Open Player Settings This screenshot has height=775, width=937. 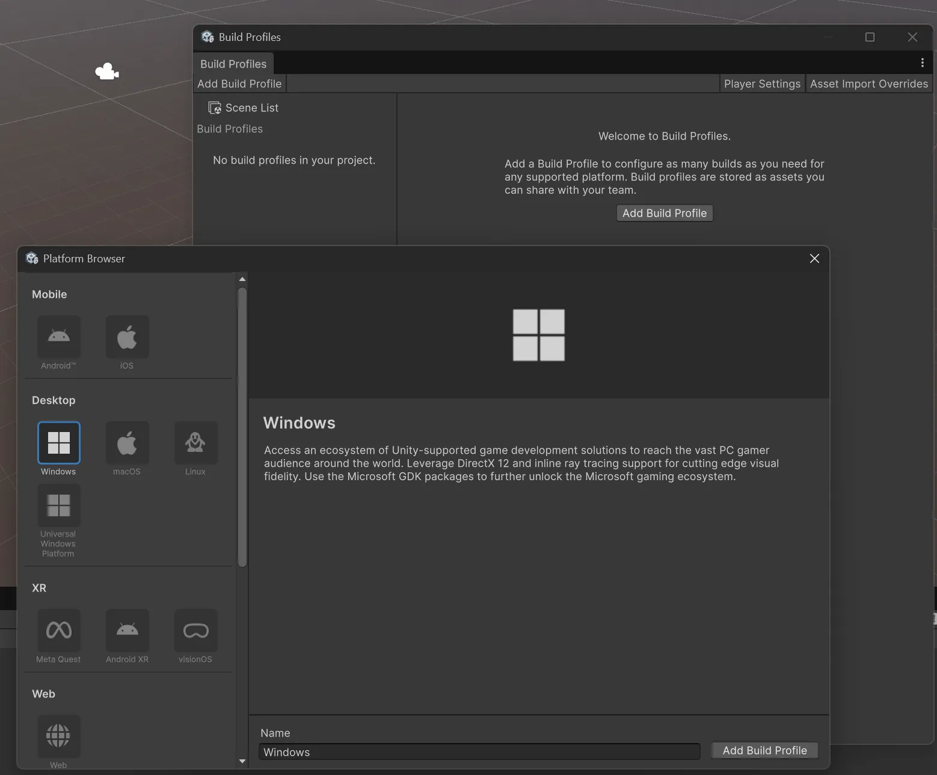(x=761, y=84)
